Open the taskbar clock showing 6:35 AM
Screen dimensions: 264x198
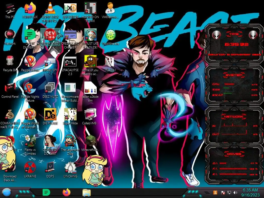[250, 192]
